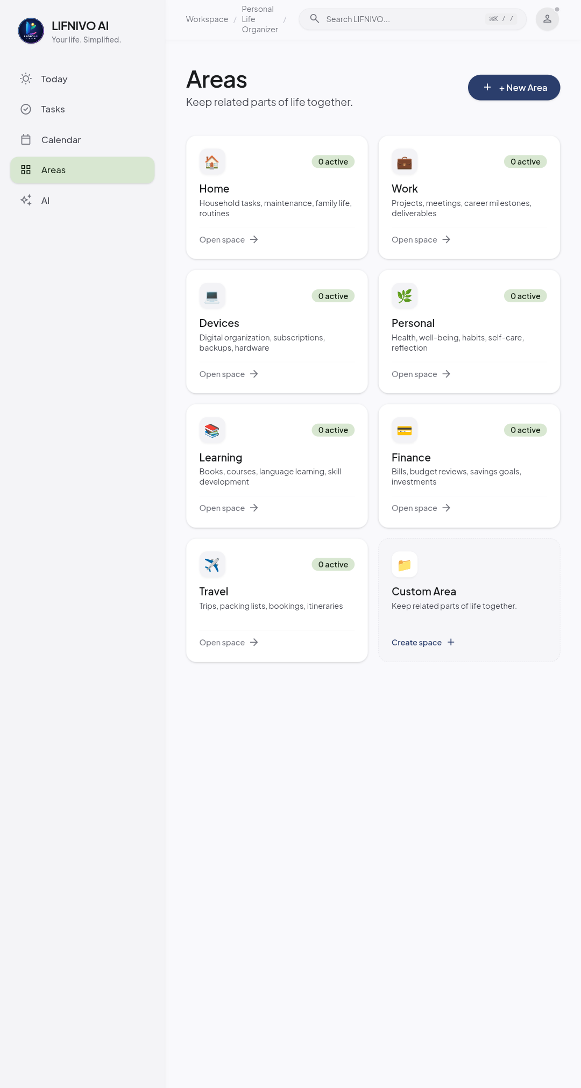Viewport: 581px width, 1088px height.
Task: Click the Learning card title
Action: (x=221, y=458)
